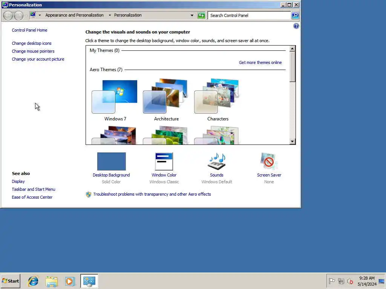Click the Screen Saver link text
386x289 pixels.
tap(269, 175)
